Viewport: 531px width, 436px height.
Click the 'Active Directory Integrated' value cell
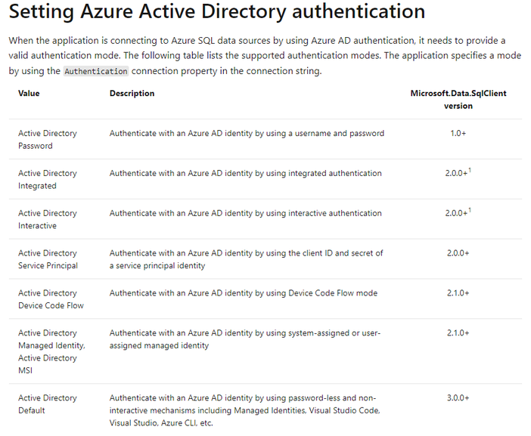pos(48,179)
